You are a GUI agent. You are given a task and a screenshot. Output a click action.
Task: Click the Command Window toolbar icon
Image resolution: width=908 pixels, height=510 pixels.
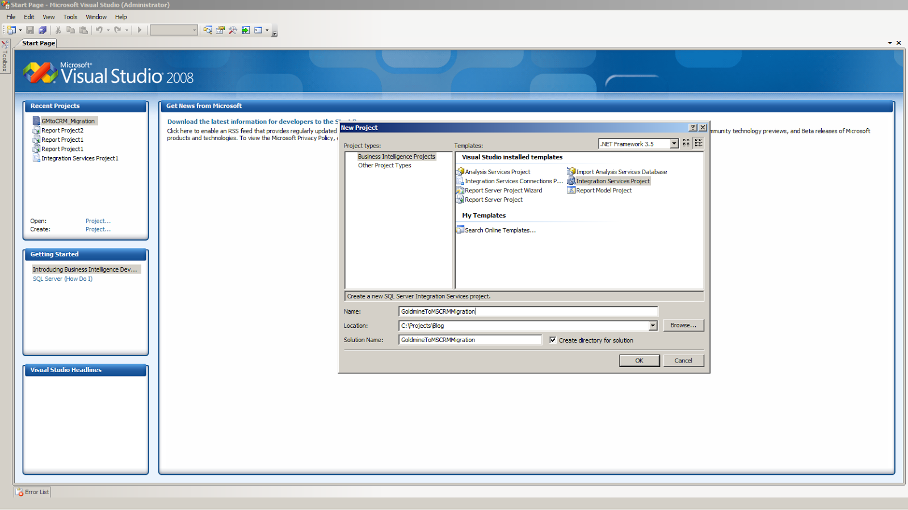[x=258, y=30]
